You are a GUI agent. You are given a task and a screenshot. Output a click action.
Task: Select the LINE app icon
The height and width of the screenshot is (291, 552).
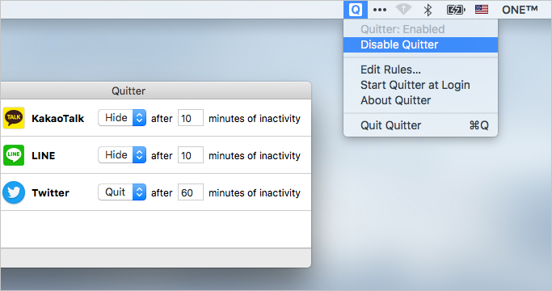click(14, 155)
